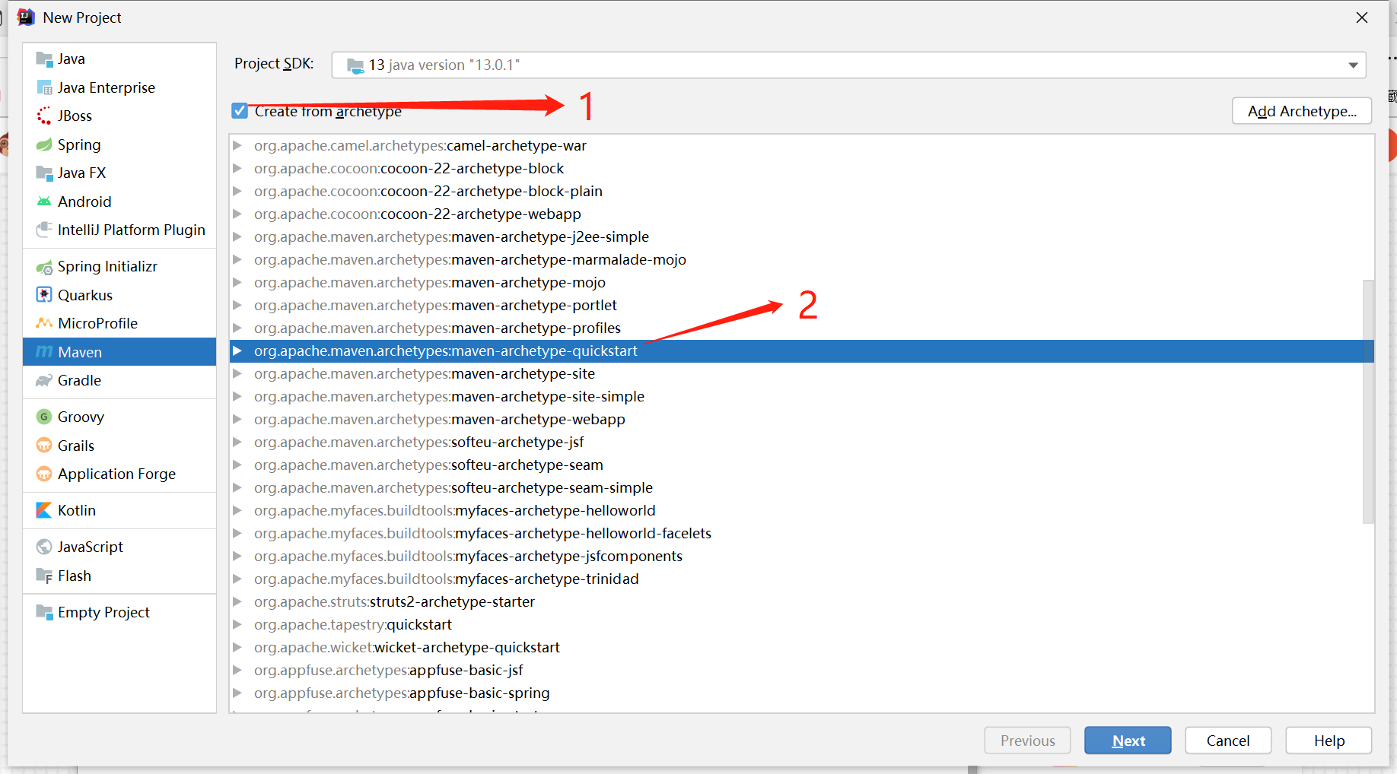Click the Java project type icon
Screen dimensions: 1397x774
(44, 59)
